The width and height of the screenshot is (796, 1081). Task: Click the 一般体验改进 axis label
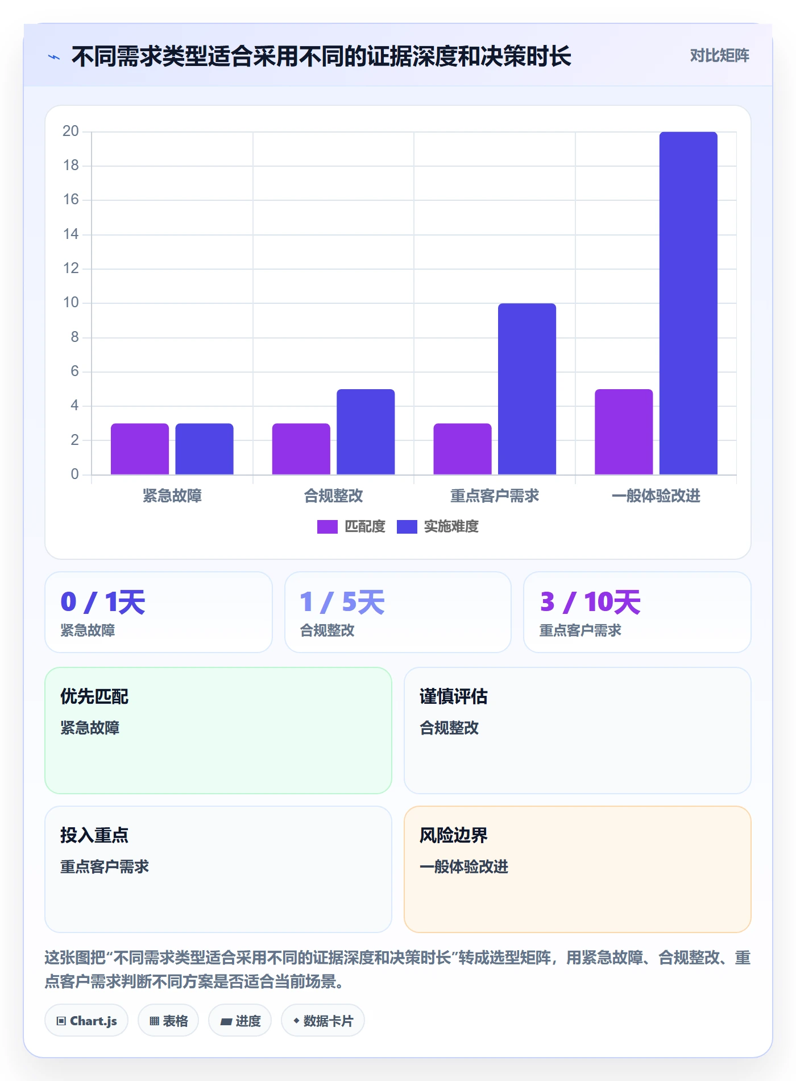pos(656,496)
